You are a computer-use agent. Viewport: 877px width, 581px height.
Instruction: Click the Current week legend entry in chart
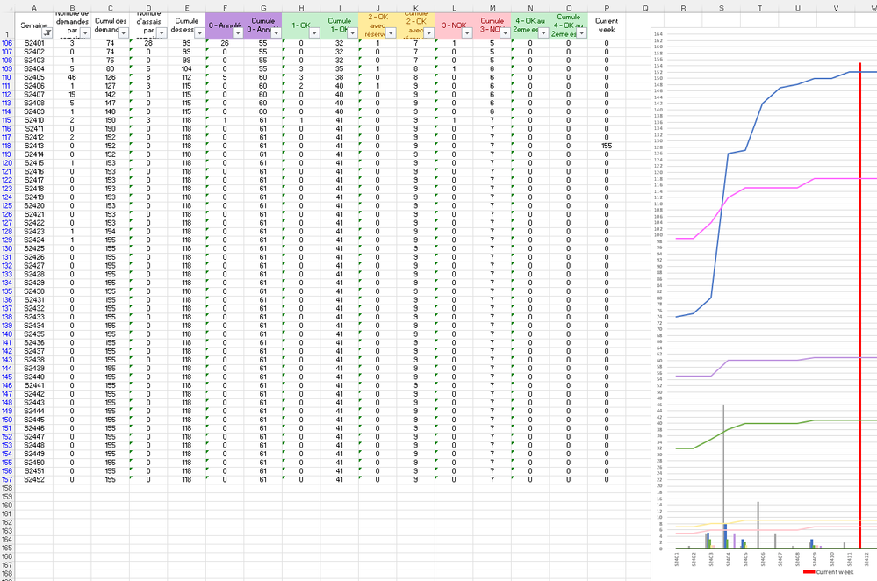click(829, 572)
